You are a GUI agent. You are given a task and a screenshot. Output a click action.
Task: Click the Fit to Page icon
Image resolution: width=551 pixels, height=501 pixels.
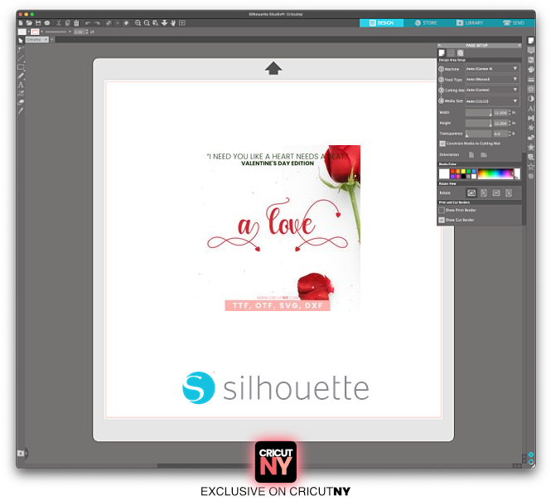182,23
